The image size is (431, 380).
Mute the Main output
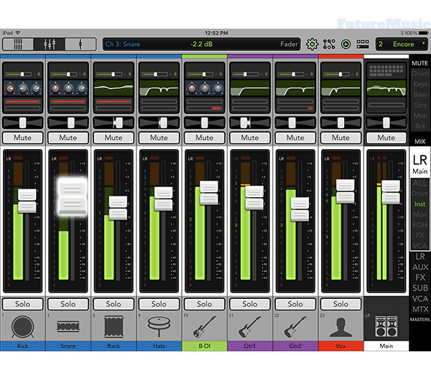[386, 138]
